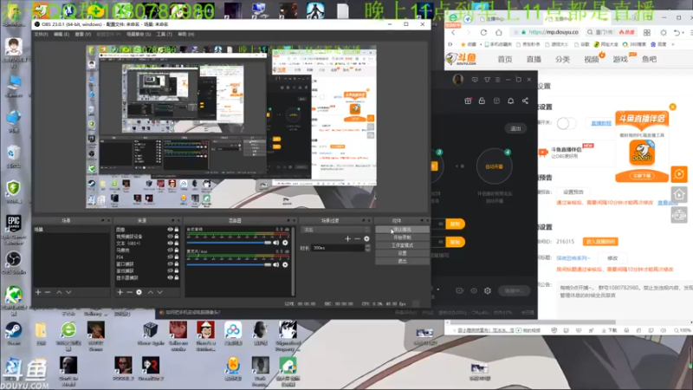
Task: Move the scene up with the arrow in the OBS Scenes panel
Action: point(59,292)
